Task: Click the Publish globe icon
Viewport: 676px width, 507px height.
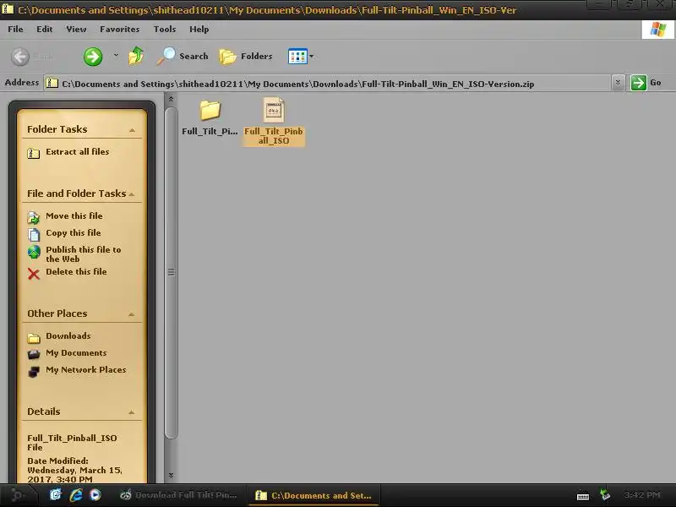Action: pos(34,252)
